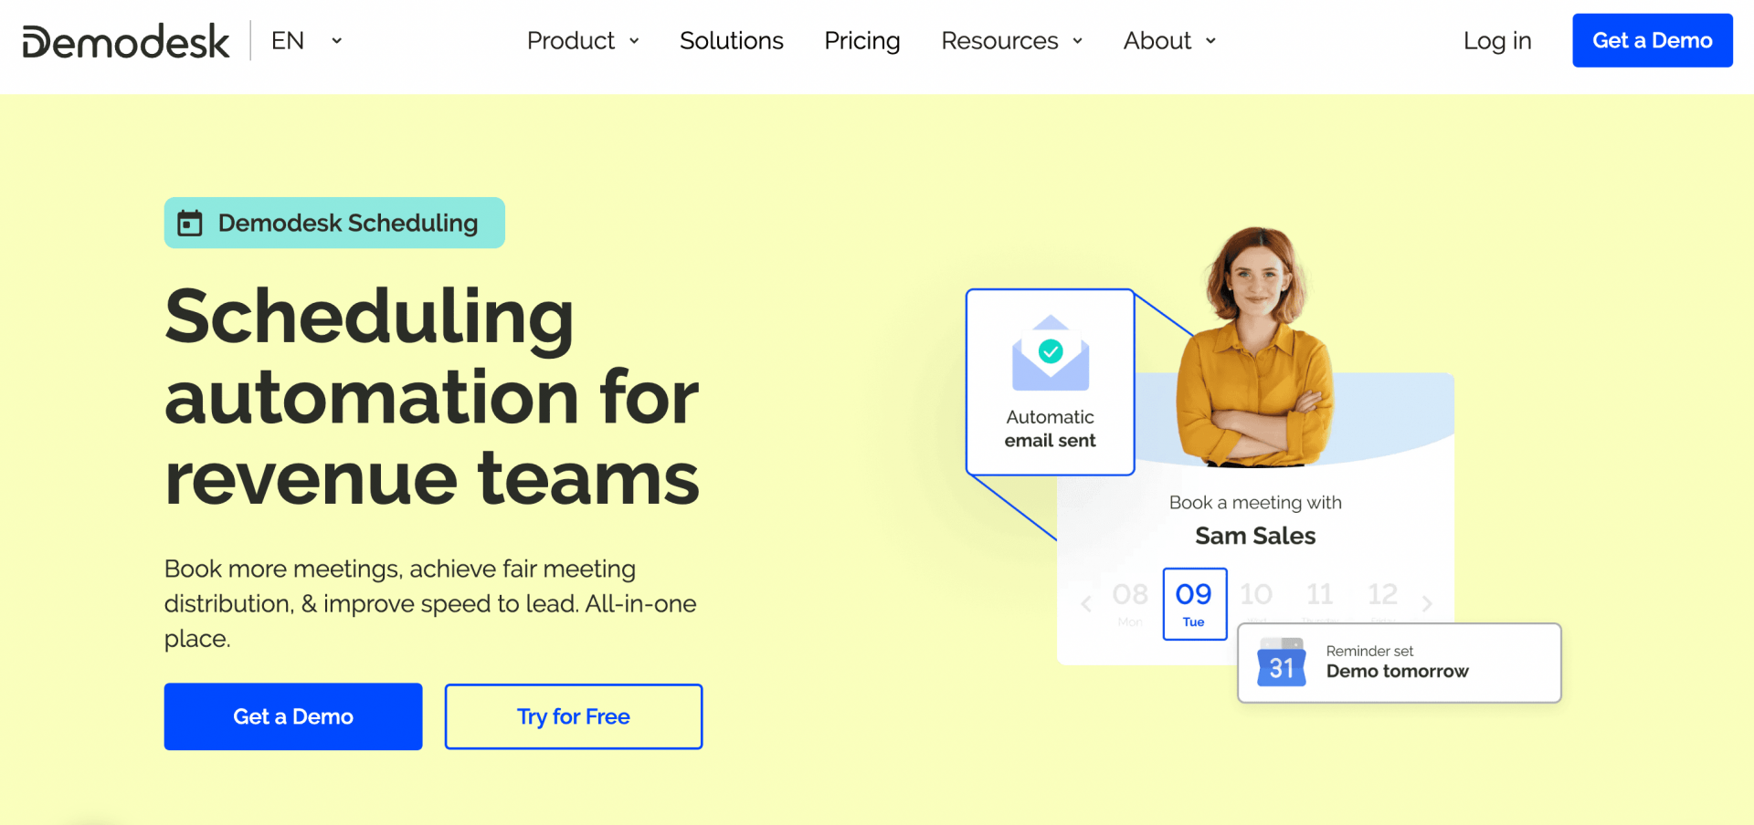Click the Try for Free button

click(x=573, y=716)
